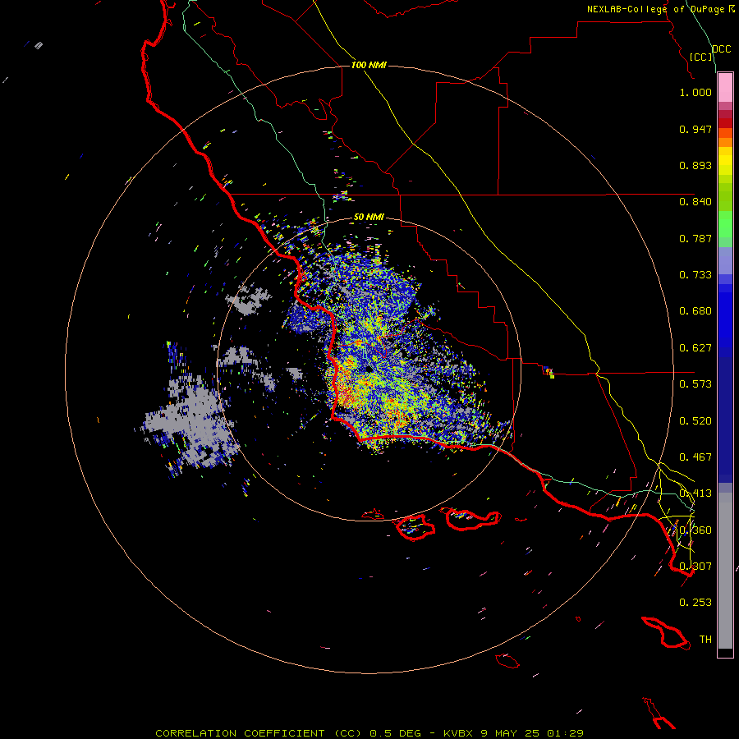
Task: Pick the bright green segment of color bar
Action: pos(725,224)
